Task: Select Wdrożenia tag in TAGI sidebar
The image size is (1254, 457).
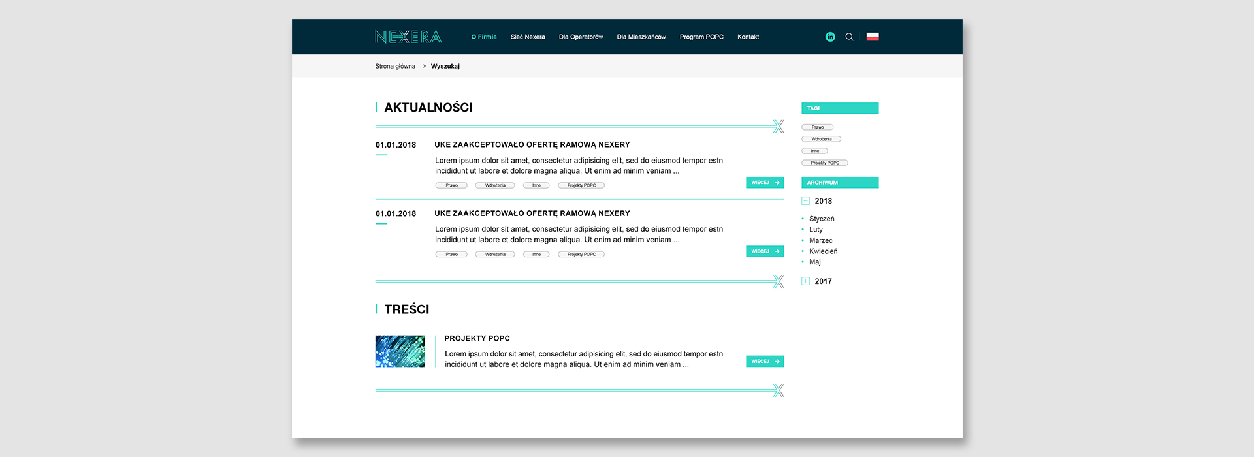Action: point(822,139)
